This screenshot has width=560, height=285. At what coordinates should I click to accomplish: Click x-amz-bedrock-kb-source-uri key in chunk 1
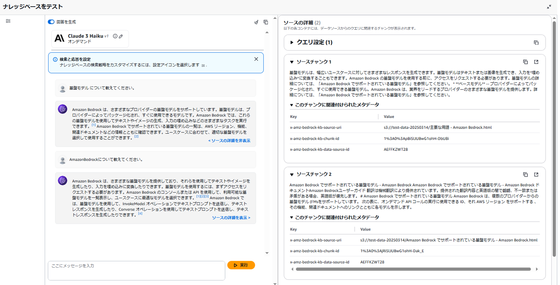pyautogui.click(x=316, y=128)
